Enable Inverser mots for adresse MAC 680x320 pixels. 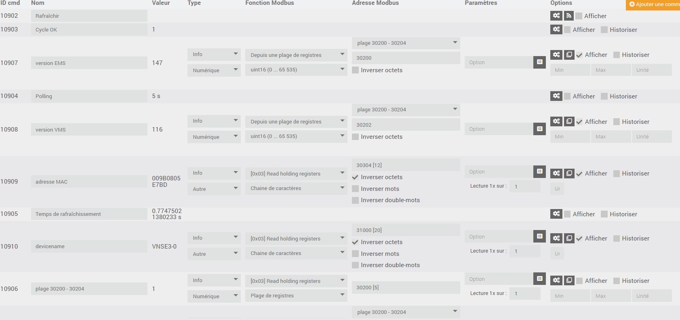click(x=356, y=189)
